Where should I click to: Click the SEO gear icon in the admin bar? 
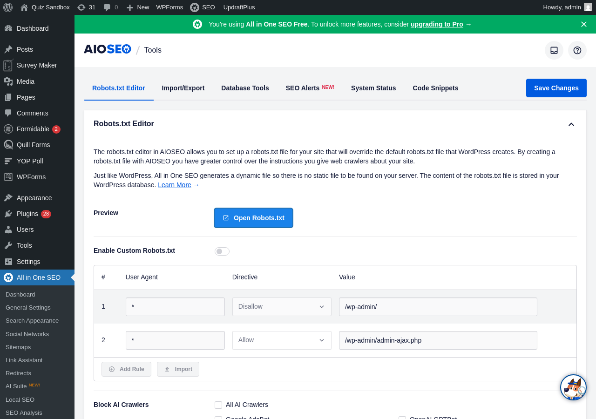pos(195,7)
